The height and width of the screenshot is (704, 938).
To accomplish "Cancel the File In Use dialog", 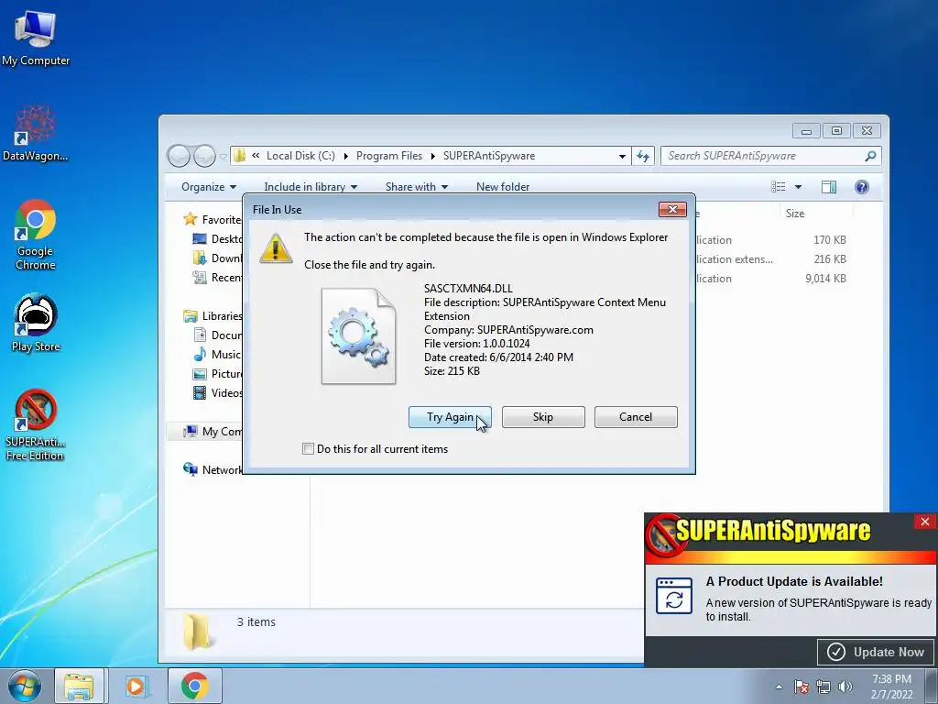I will click(x=636, y=417).
